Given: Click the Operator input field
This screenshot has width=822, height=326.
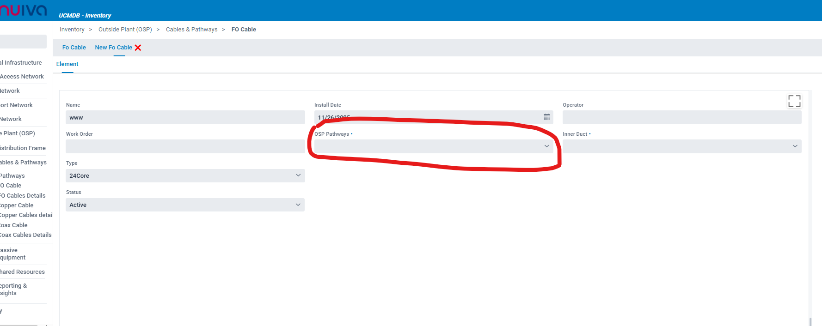Looking at the screenshot, I should (x=681, y=117).
